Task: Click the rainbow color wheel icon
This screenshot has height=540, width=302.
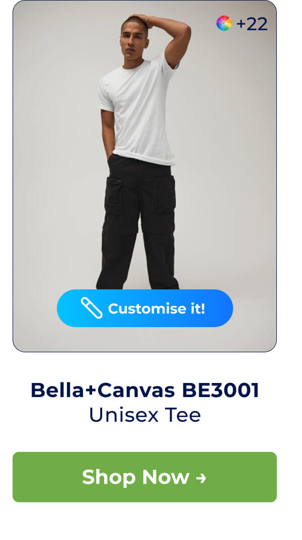Action: point(224,24)
